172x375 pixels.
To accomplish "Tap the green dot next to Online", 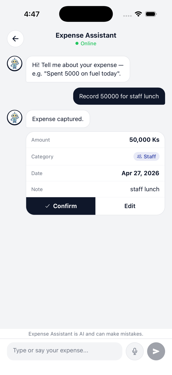I will (76, 43).
